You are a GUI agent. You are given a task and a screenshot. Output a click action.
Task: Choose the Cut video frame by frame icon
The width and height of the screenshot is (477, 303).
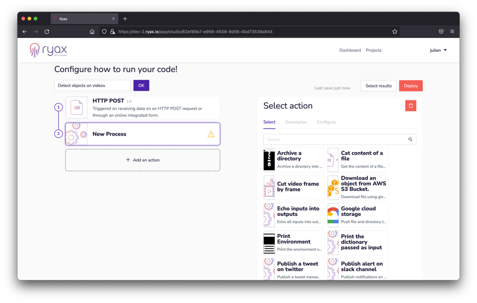point(269,187)
